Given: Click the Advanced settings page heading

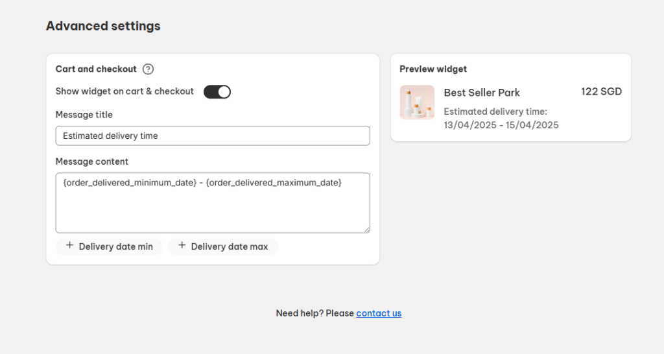Looking at the screenshot, I should coord(103,26).
